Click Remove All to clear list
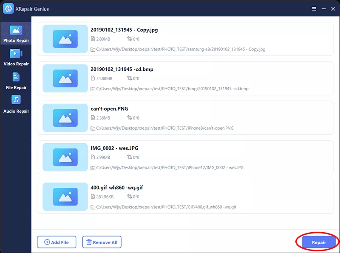This screenshot has height=253, width=340. tap(102, 242)
